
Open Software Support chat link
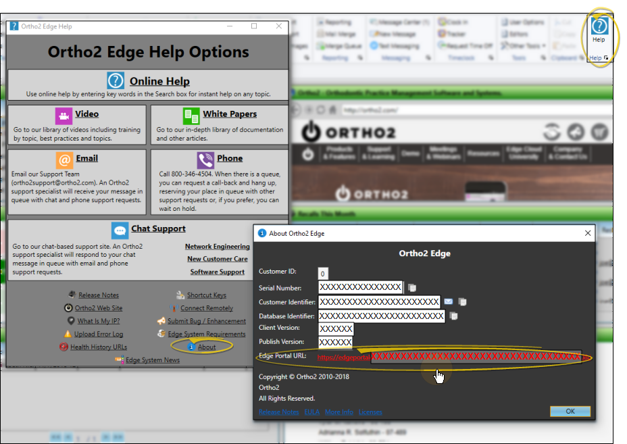pyautogui.click(x=217, y=272)
